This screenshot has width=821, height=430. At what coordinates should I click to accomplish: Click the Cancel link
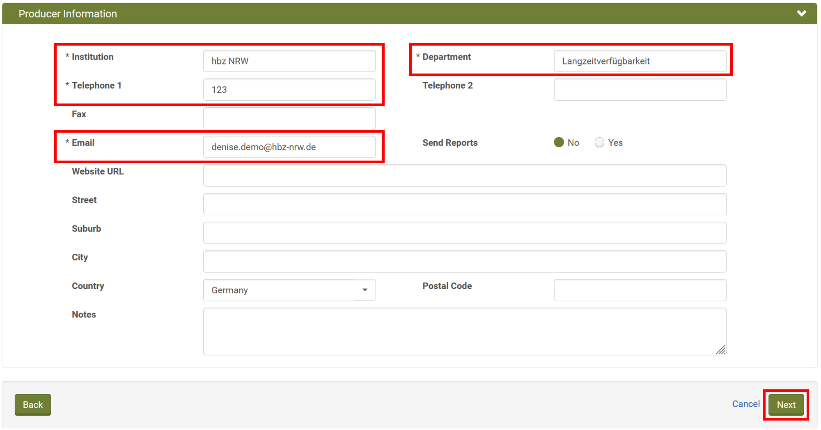745,404
